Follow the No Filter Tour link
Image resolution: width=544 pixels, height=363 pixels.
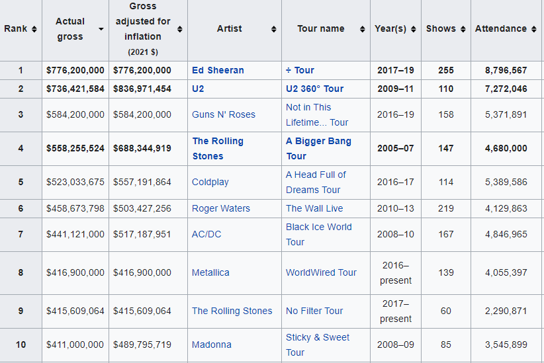click(x=314, y=311)
